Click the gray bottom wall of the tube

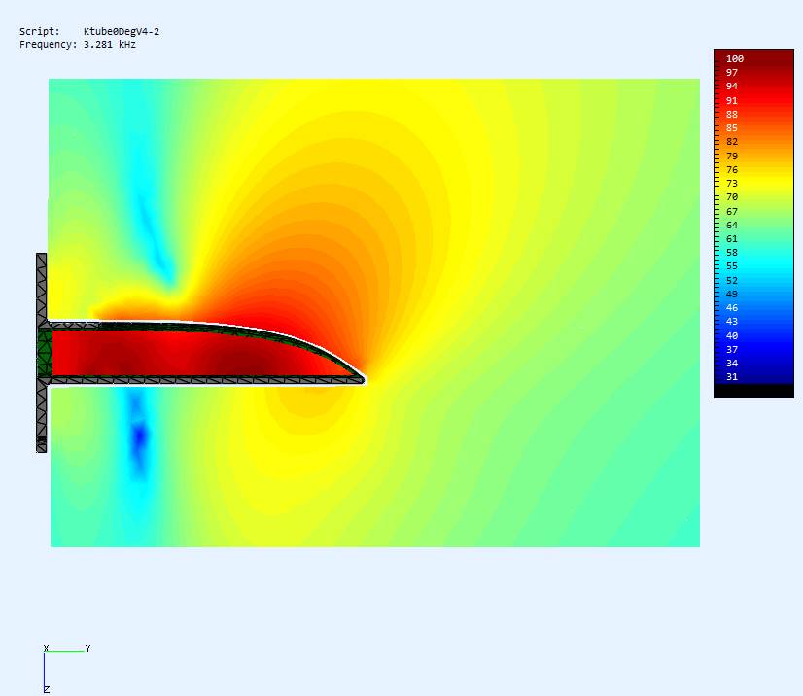click(x=205, y=380)
